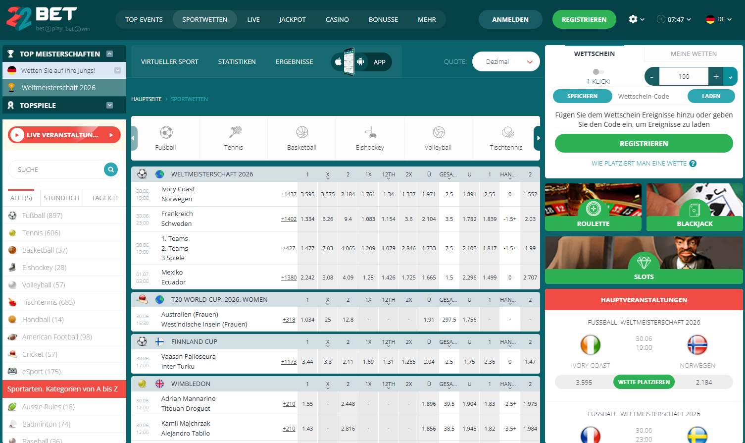Click the American Football icon in sports list
The image size is (745, 443).
point(12,337)
